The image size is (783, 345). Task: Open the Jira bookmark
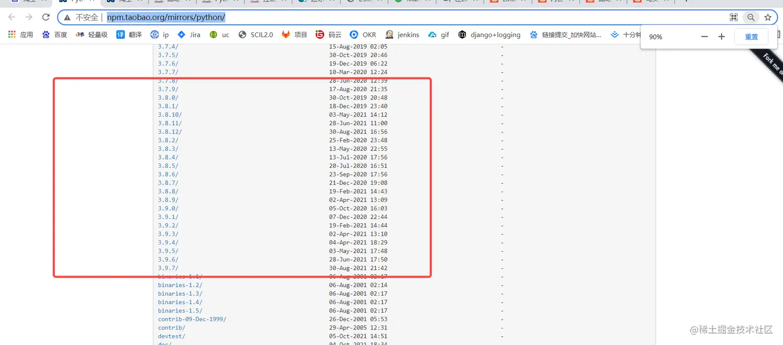189,35
